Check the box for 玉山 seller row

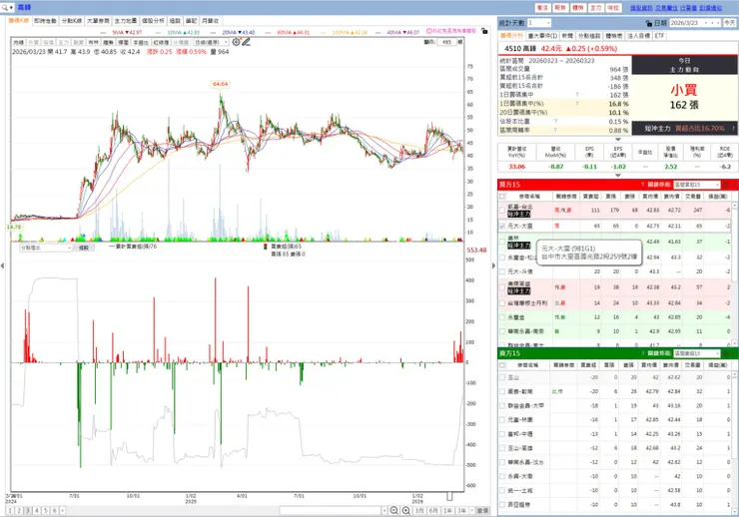point(502,377)
